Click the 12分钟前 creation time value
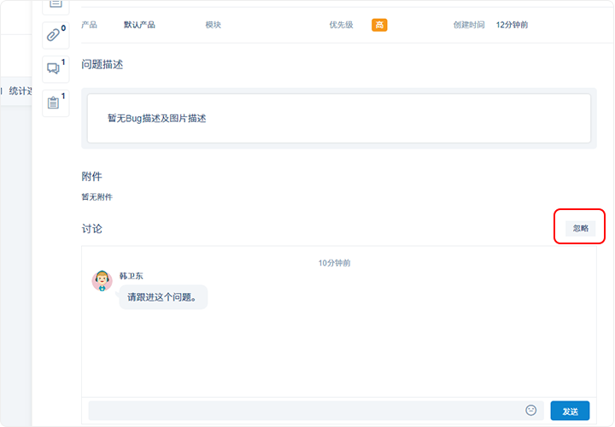Image resolution: width=615 pixels, height=427 pixels. click(512, 25)
